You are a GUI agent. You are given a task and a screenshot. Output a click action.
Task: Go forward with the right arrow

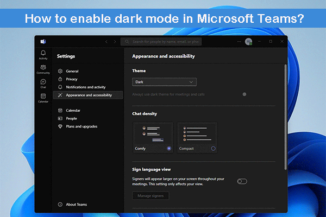click(115, 42)
